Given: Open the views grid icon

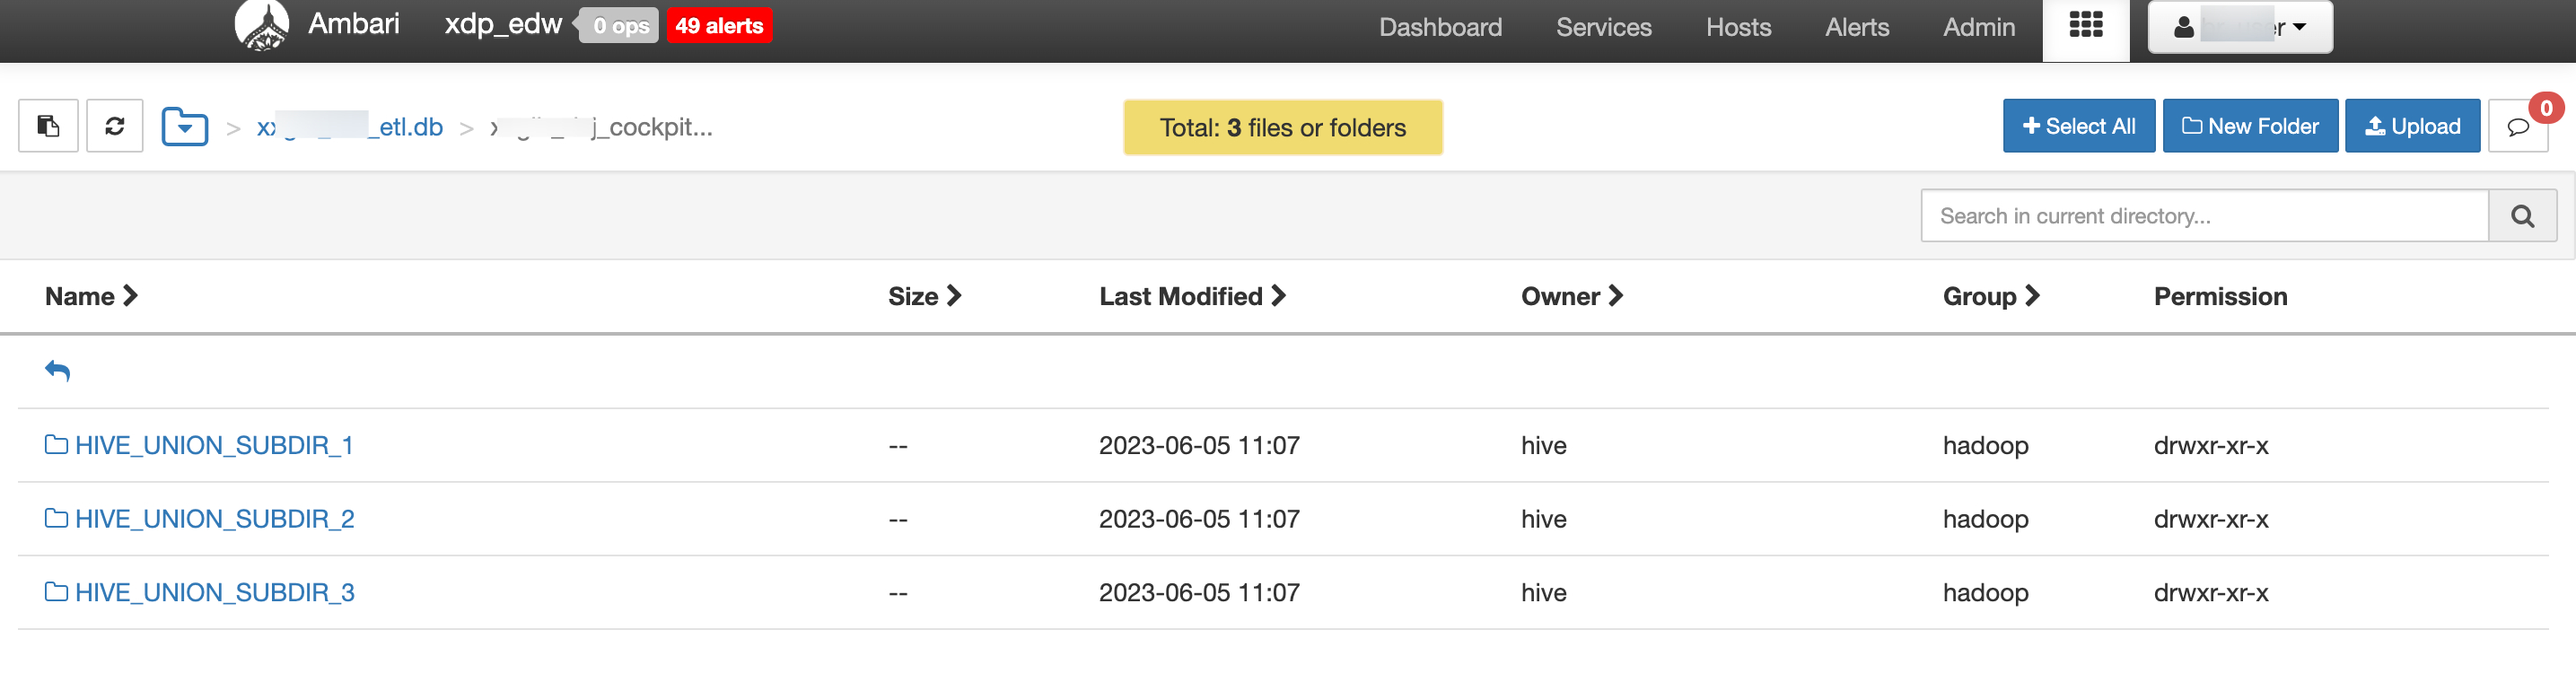Looking at the screenshot, I should click(x=2085, y=26).
